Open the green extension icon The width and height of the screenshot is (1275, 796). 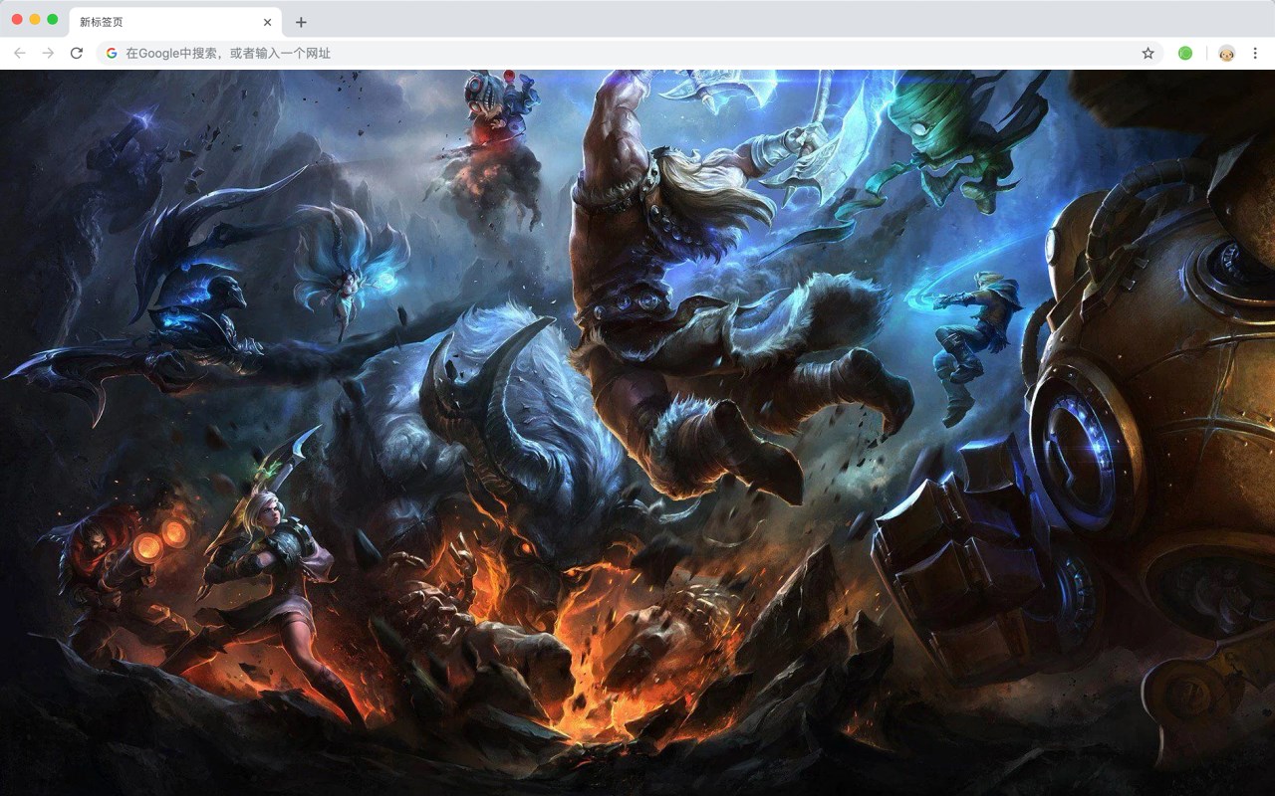click(1185, 53)
